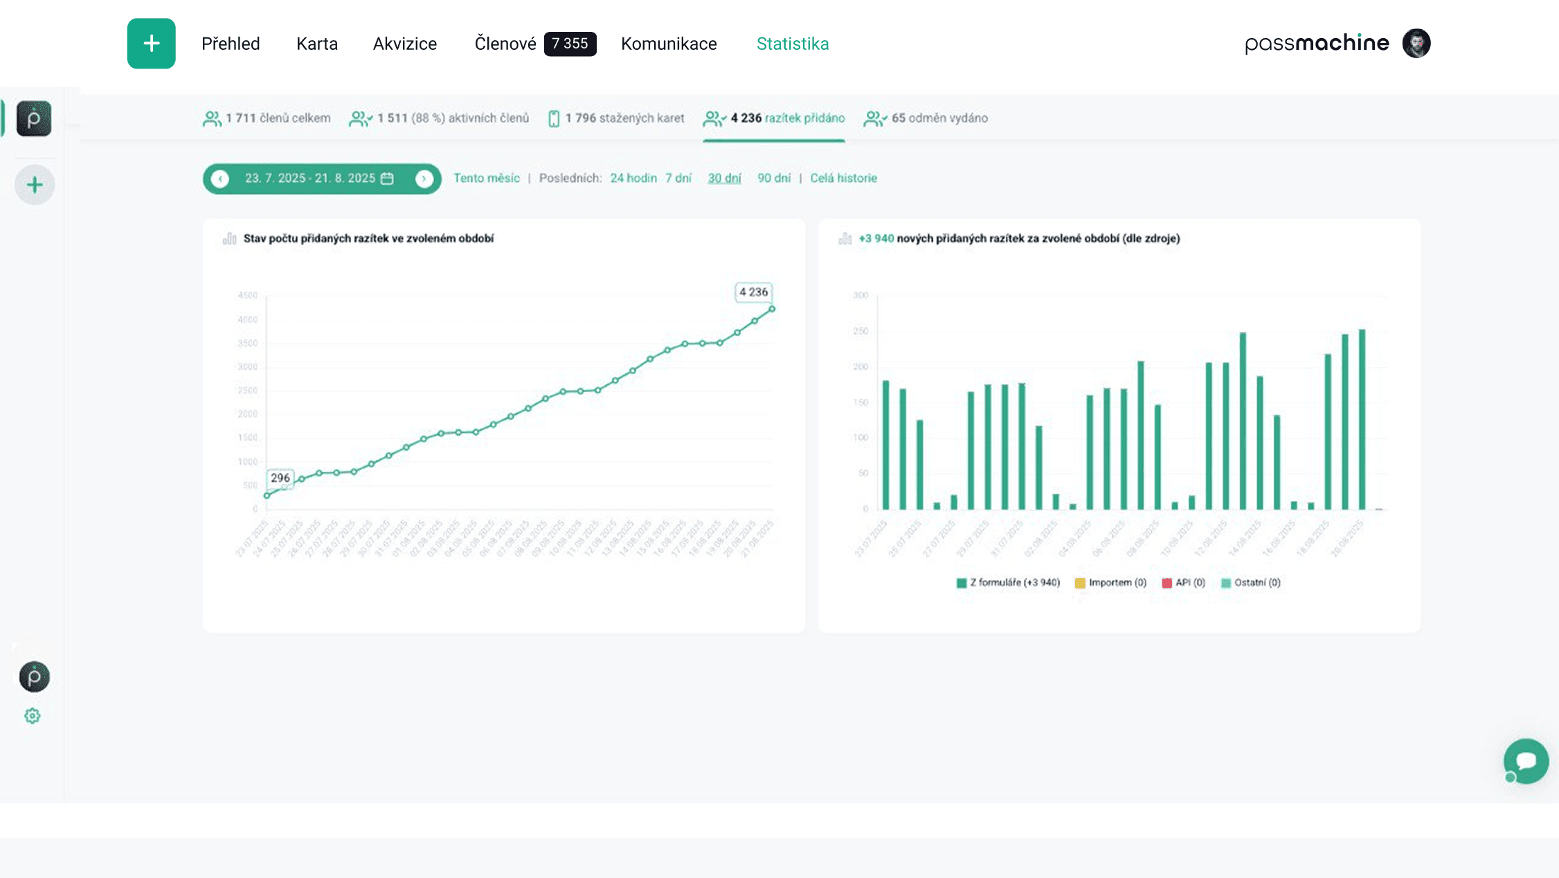Toggle API legend series in chart

[1184, 582]
